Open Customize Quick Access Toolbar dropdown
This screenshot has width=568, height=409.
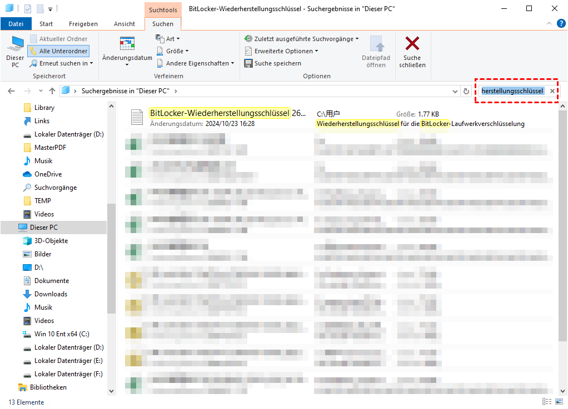click(51, 9)
